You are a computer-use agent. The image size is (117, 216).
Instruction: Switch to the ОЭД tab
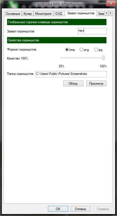(59, 14)
